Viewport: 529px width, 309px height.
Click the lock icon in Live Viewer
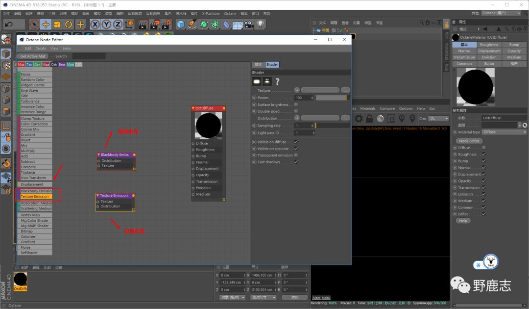coord(369,119)
